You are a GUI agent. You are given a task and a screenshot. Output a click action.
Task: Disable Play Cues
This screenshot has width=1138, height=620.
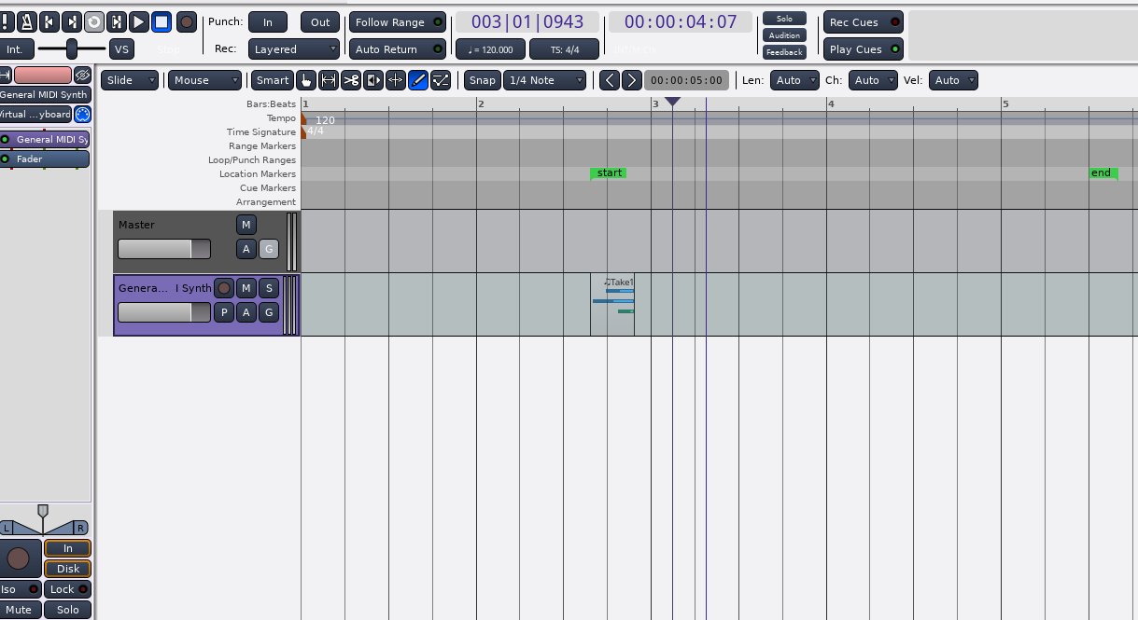pyautogui.click(x=864, y=49)
